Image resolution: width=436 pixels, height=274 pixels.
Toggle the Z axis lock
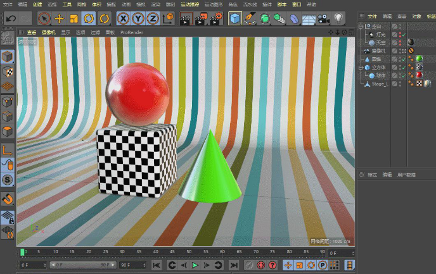[x=154, y=18]
